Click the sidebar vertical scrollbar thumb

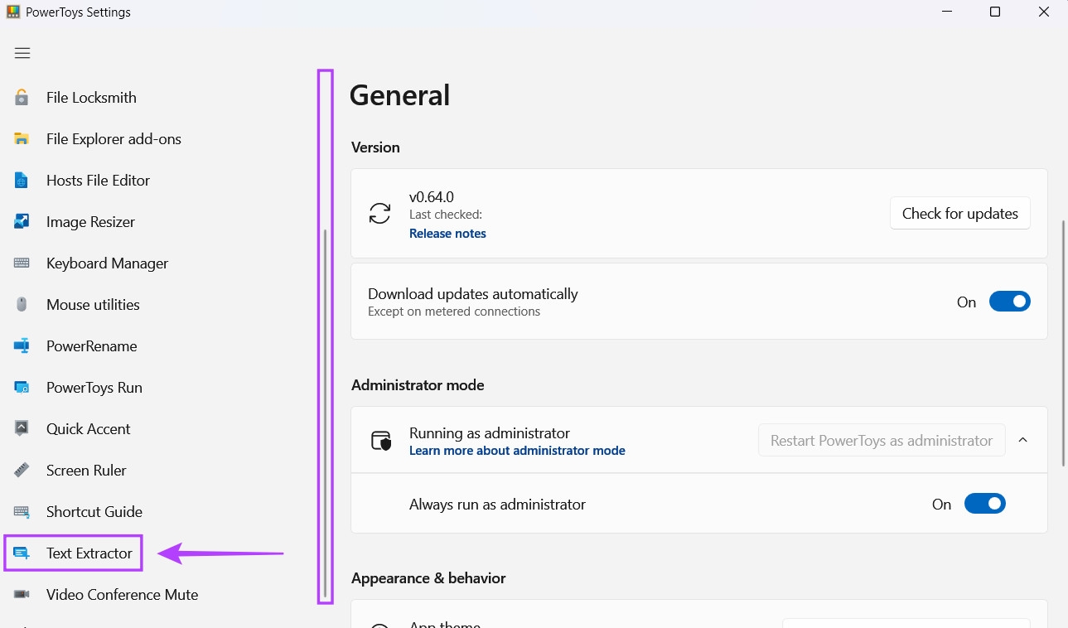tap(325, 414)
